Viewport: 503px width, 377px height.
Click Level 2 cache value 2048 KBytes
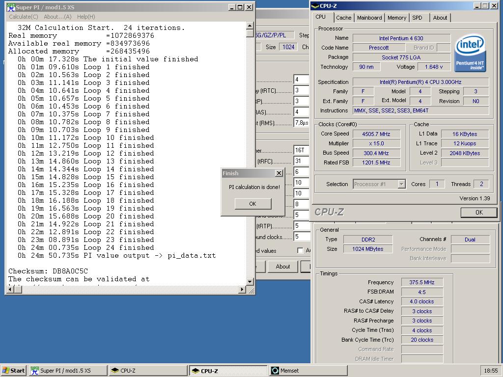coord(465,153)
